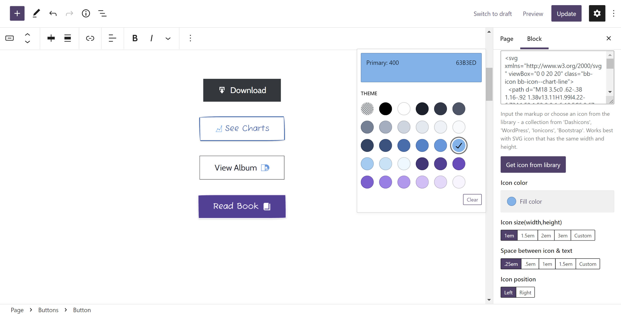
Task: Click Get icon from library button
Action: pyautogui.click(x=533, y=165)
